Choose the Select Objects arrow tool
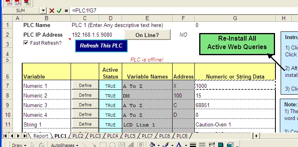This screenshot has width=298, height=147. click(x=33, y=145)
